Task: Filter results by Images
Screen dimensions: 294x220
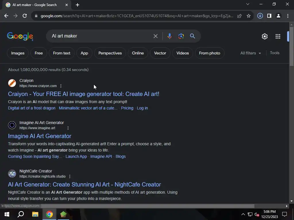Action: (18, 53)
